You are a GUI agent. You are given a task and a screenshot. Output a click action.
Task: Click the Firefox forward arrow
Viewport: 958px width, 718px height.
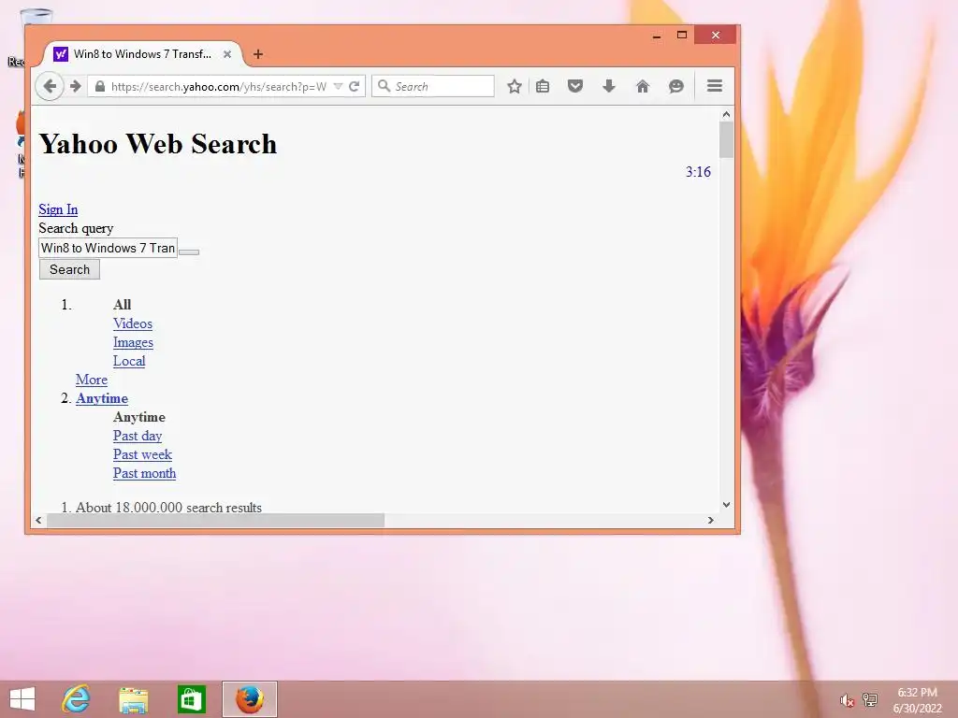(x=75, y=86)
